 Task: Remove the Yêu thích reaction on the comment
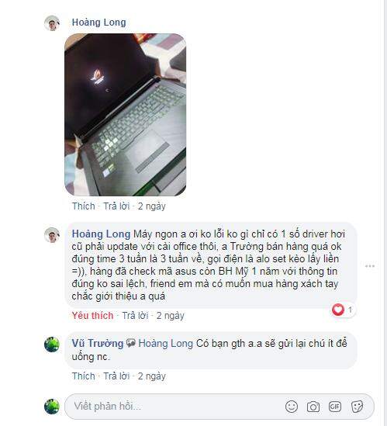[x=92, y=315]
